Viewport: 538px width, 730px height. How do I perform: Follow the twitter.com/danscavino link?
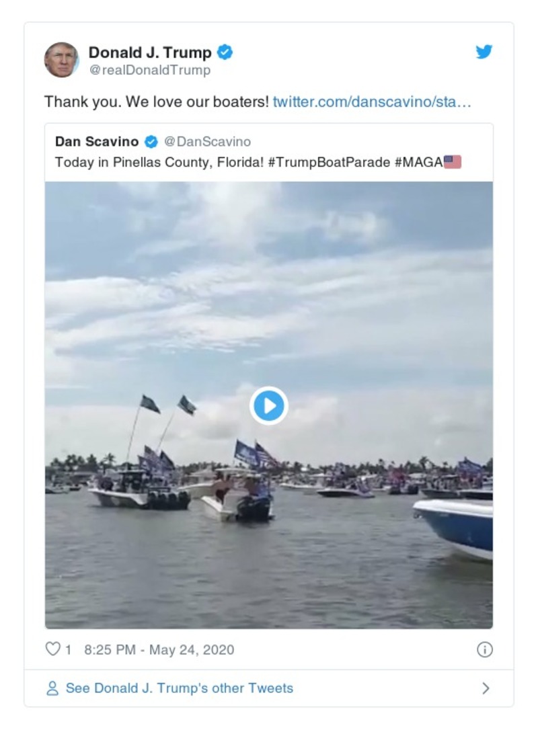pos(372,102)
